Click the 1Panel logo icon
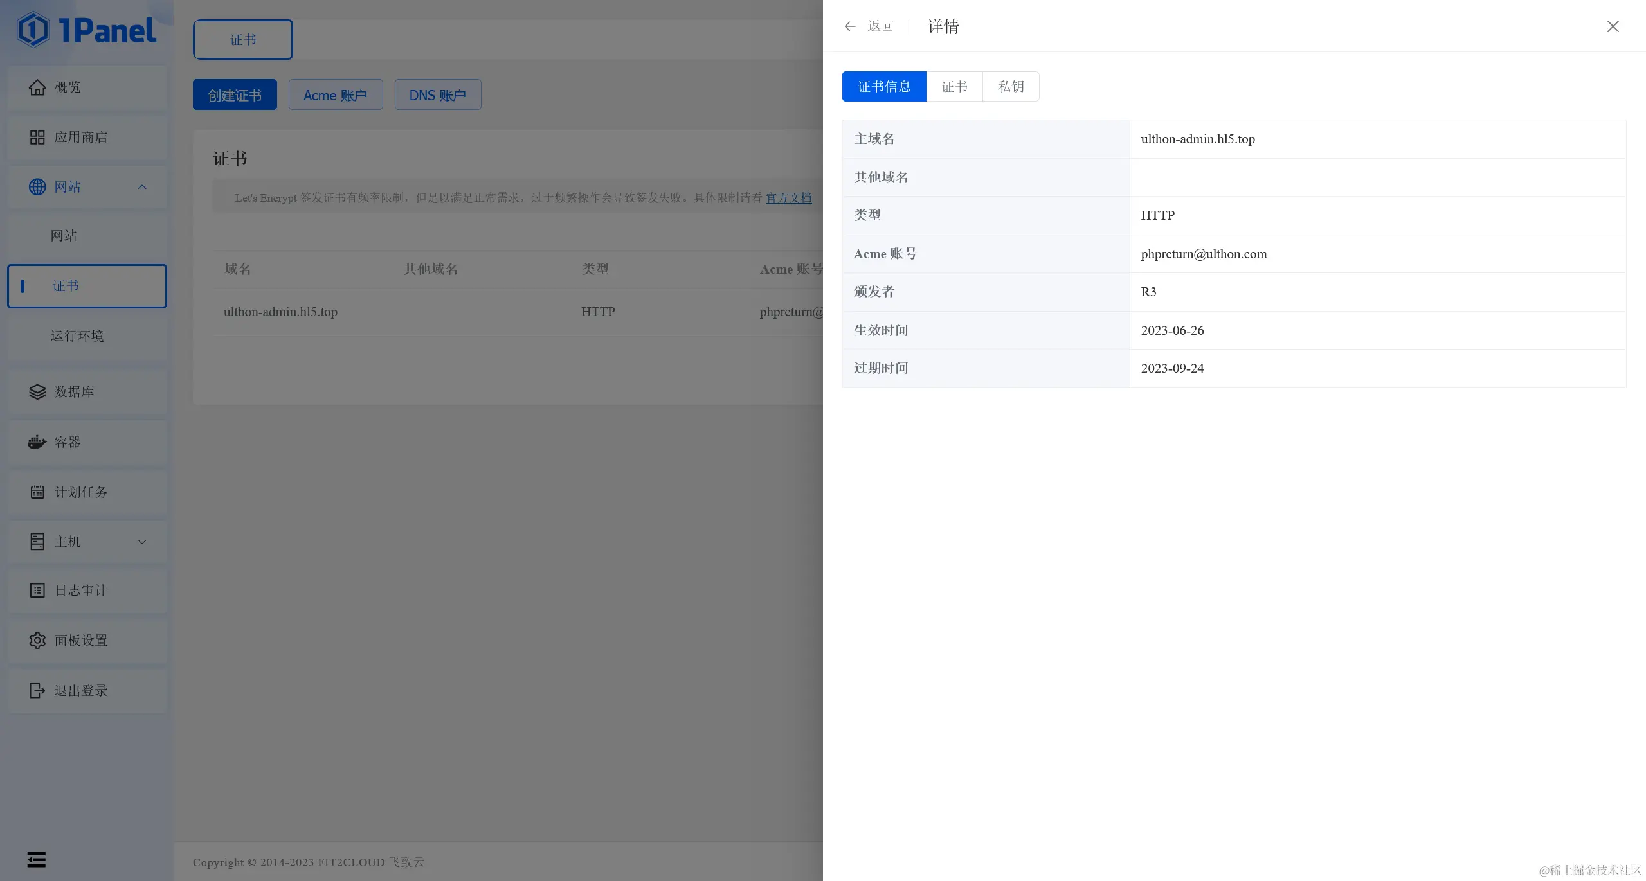 (x=33, y=30)
